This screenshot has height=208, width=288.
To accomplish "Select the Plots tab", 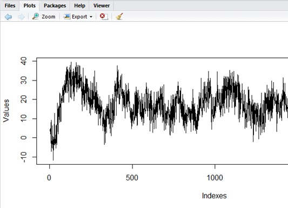I will 29,5.
